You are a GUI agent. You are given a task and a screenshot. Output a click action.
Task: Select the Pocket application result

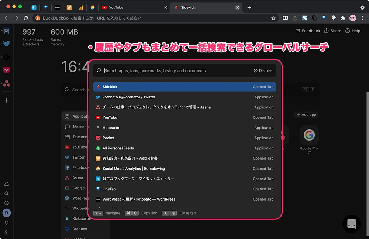coord(184,138)
